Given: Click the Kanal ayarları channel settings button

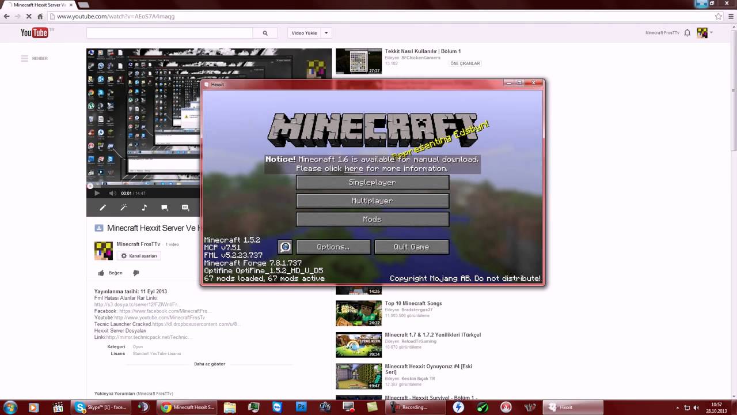Looking at the screenshot, I should pos(139,256).
